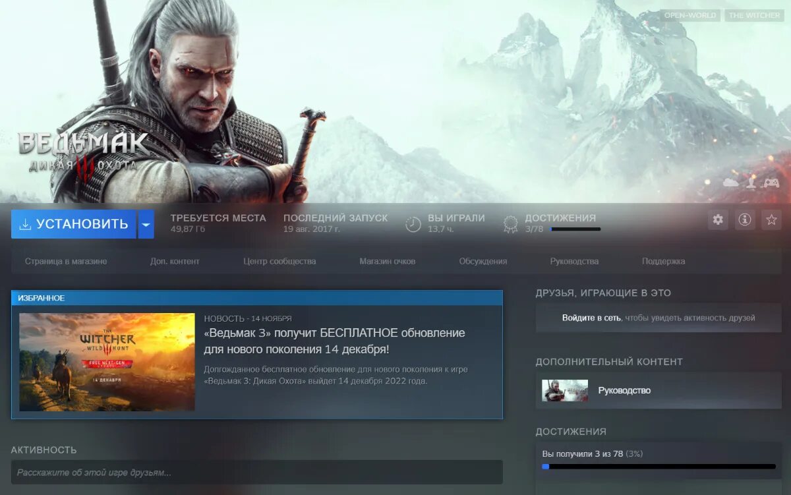Click the ТРЕБУЕТСЯ МЕСТА 49,87 Гб text
This screenshot has height=495, width=791.
click(x=218, y=223)
